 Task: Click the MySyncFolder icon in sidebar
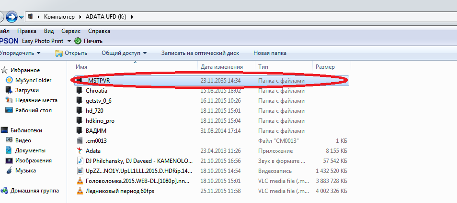pos(9,80)
